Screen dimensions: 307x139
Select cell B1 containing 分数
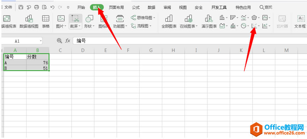pos(38,57)
